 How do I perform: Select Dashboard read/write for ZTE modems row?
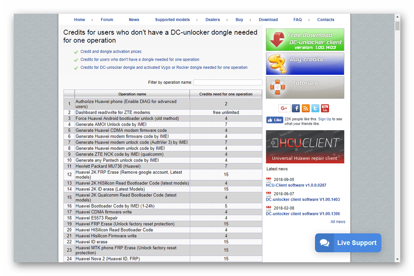tap(163, 112)
